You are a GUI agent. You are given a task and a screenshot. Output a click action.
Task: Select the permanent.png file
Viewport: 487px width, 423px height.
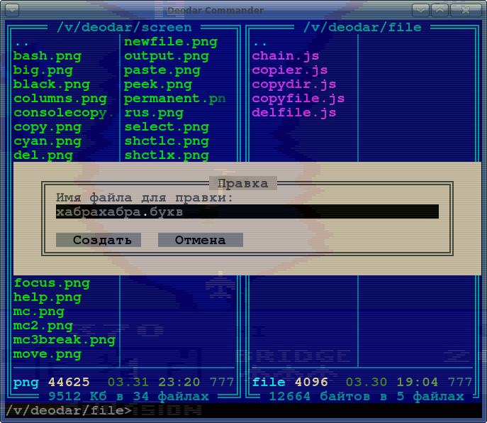[175, 99]
